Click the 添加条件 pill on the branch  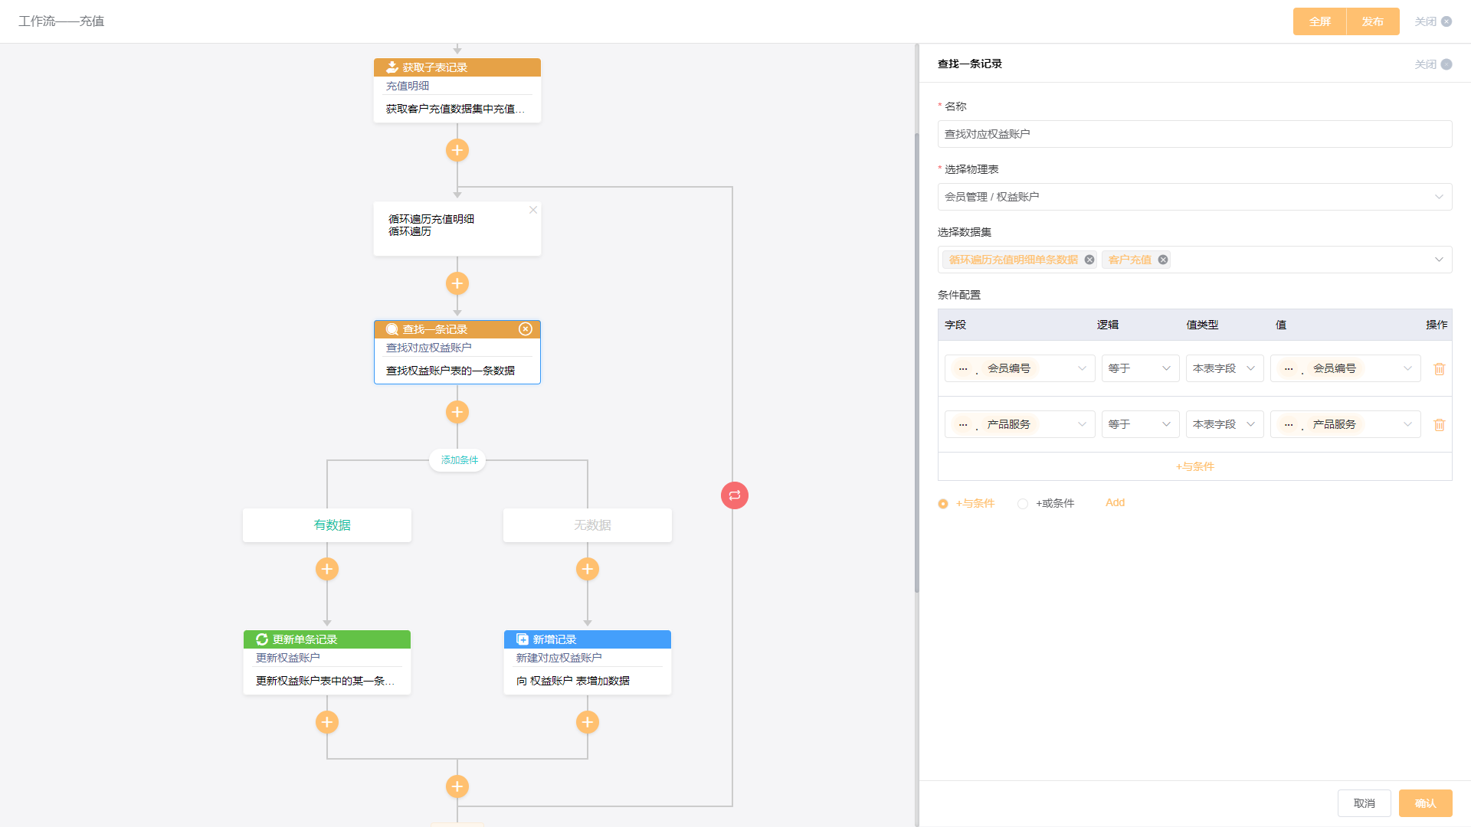click(x=457, y=460)
